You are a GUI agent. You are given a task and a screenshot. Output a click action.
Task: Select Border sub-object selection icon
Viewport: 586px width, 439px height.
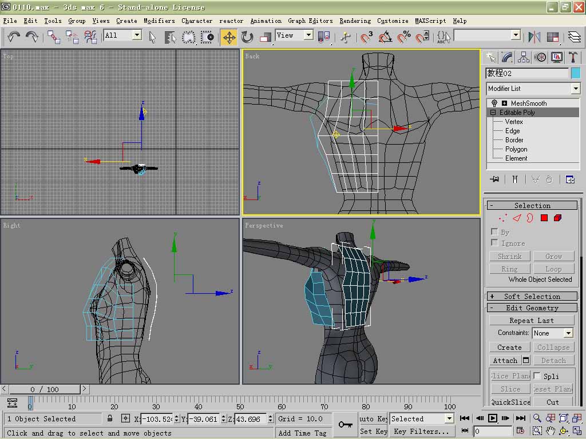pos(530,218)
